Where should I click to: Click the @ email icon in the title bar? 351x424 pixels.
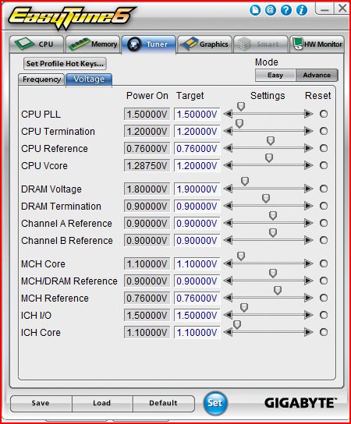(x=271, y=10)
